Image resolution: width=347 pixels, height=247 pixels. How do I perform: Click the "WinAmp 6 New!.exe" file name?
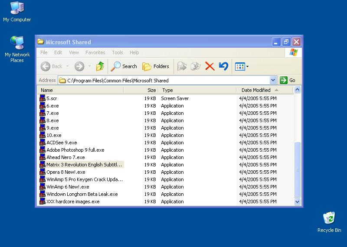(68, 187)
